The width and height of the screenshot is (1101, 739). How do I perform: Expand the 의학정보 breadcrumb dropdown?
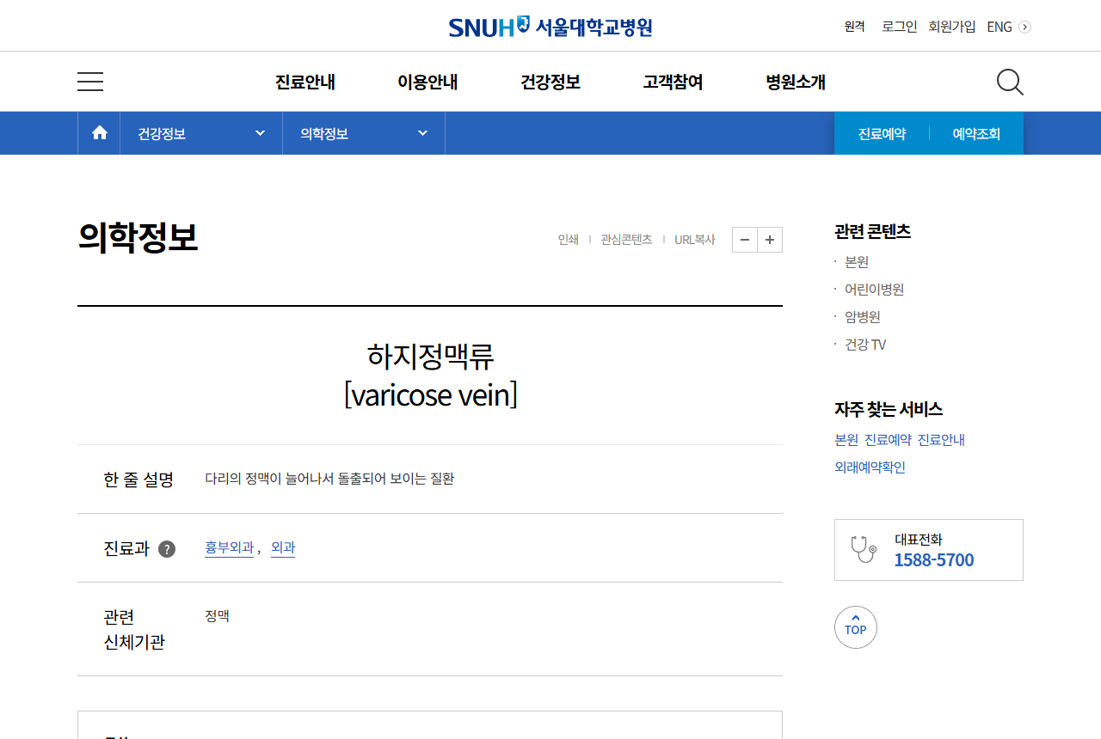click(364, 133)
